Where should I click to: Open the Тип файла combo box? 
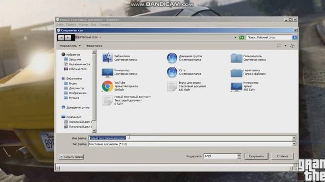[192, 144]
